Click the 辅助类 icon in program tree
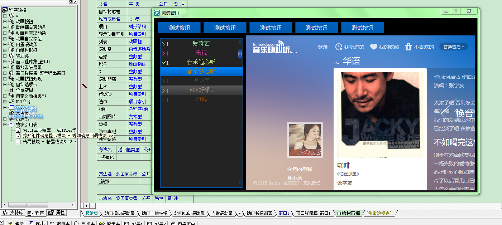Image resolution: width=502 pixels, height=225 pixels. point(11,56)
